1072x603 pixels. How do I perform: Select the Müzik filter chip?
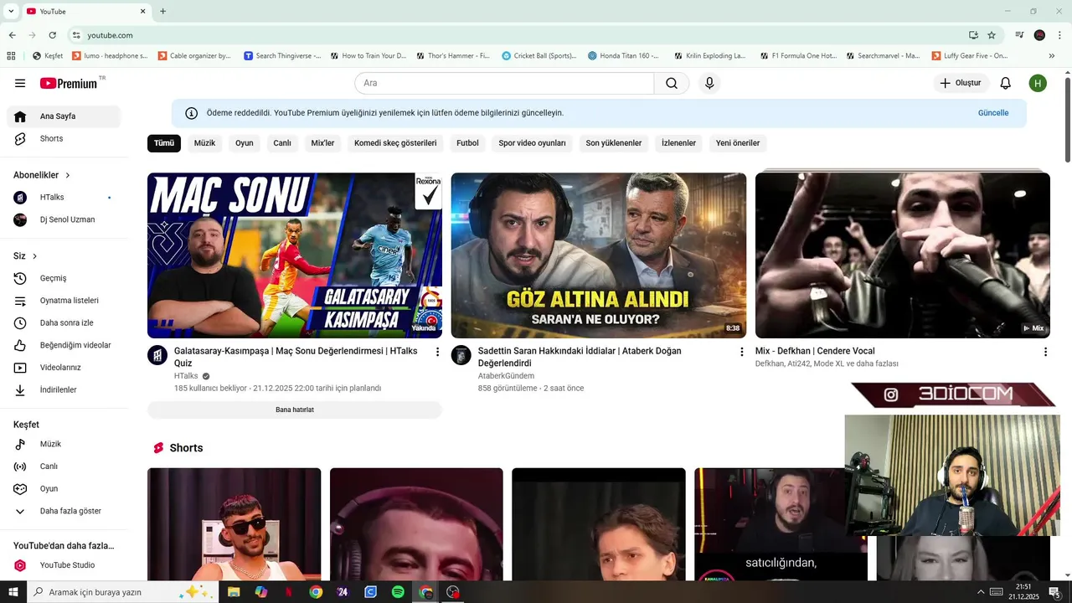(x=204, y=143)
